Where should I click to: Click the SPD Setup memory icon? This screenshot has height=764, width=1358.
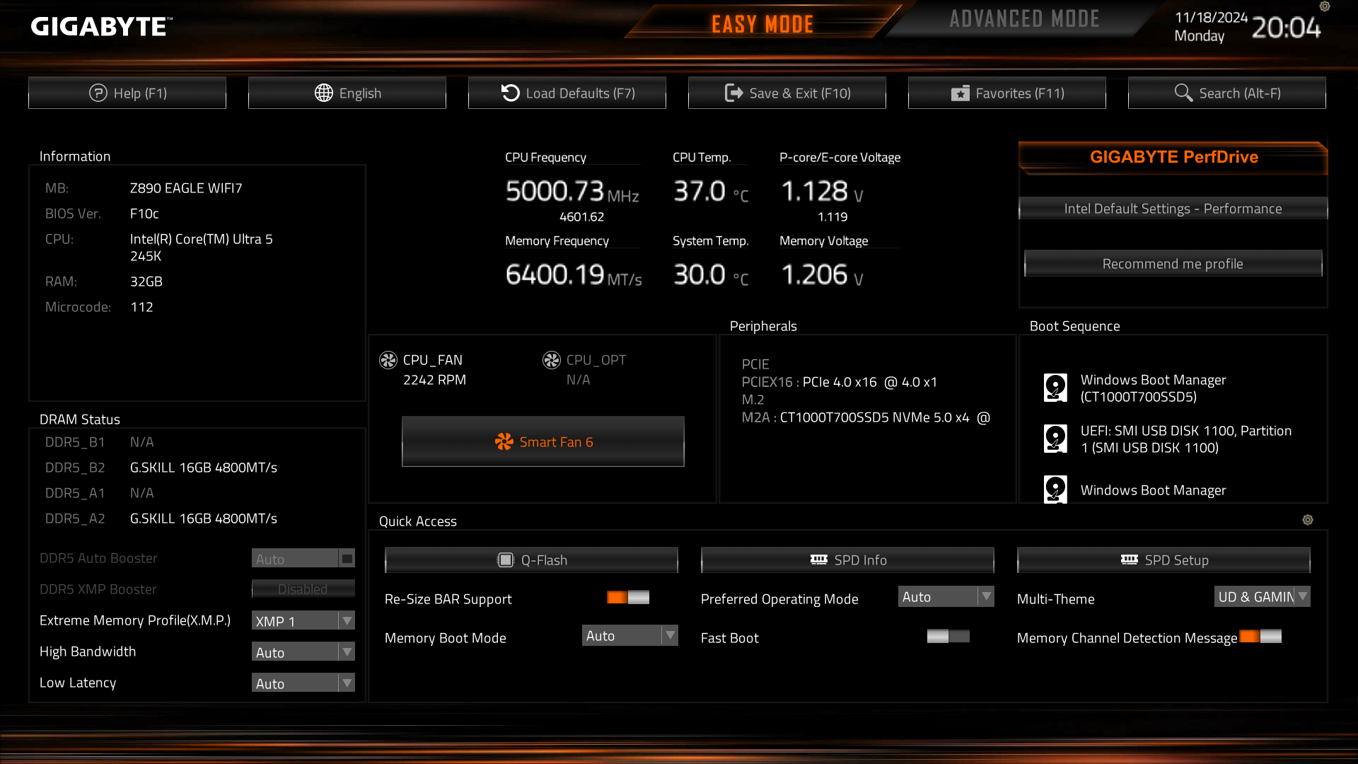1130,560
